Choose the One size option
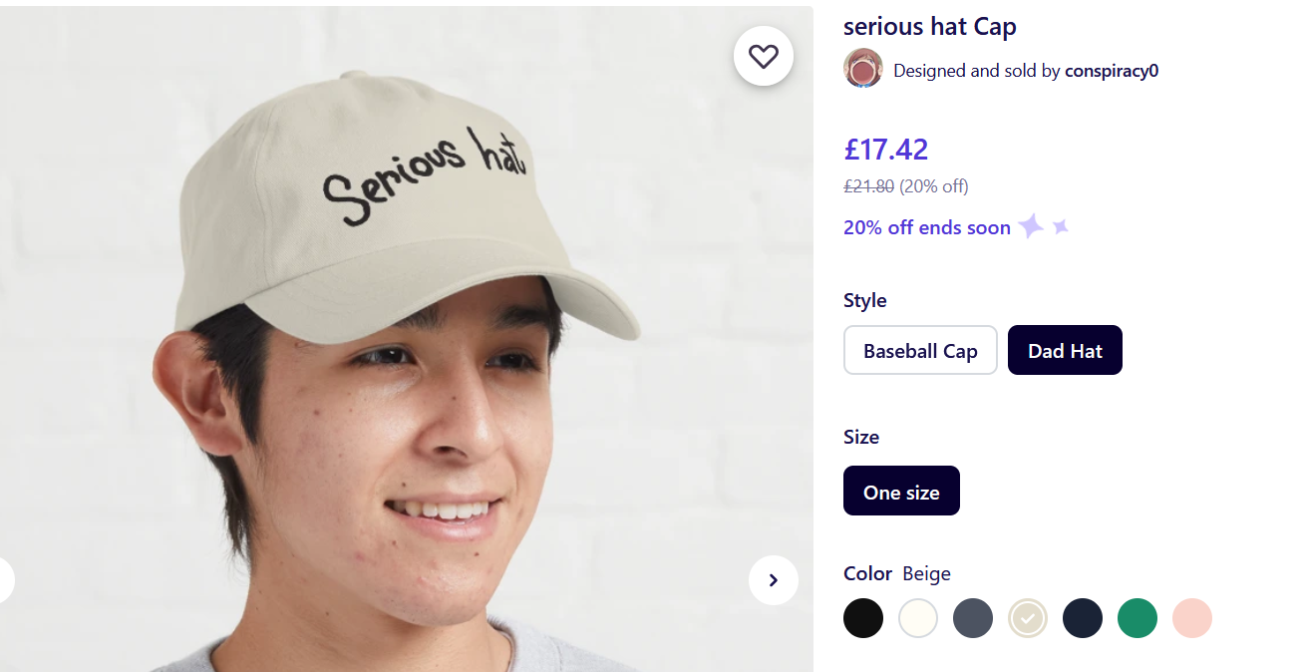 coord(901,492)
